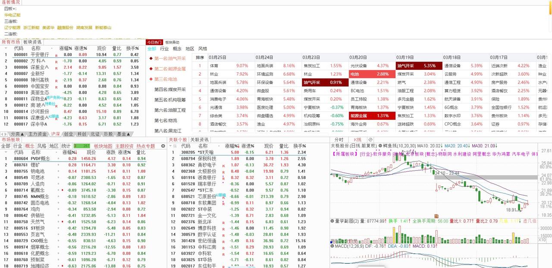Switch to 科创 tab
Image resolution: width=552 pixels, height=268 pixels.
click(82, 134)
